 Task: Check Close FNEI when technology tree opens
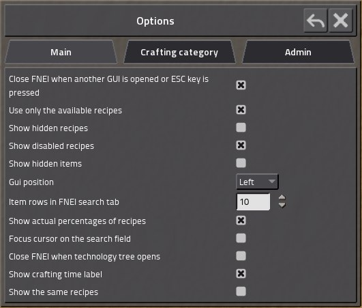point(241,256)
